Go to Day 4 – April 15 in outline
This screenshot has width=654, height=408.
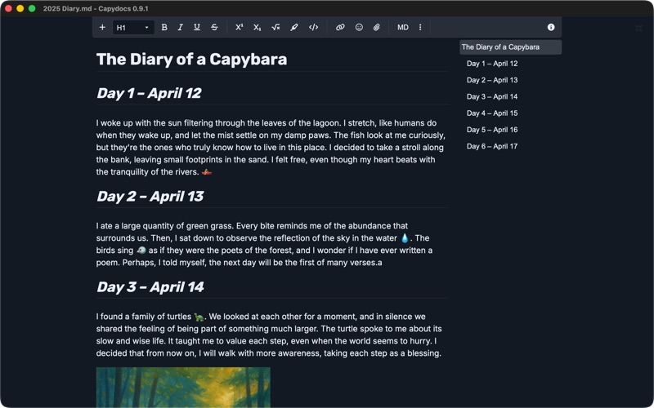492,113
